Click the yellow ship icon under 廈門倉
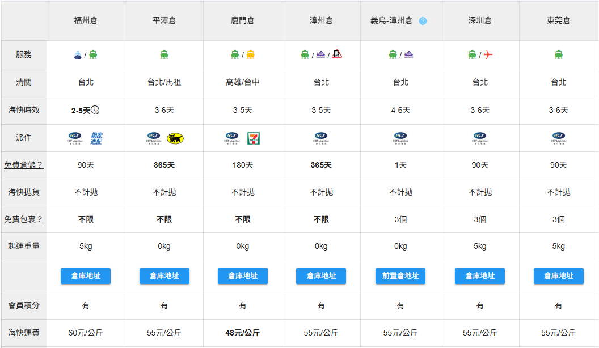 coord(250,55)
